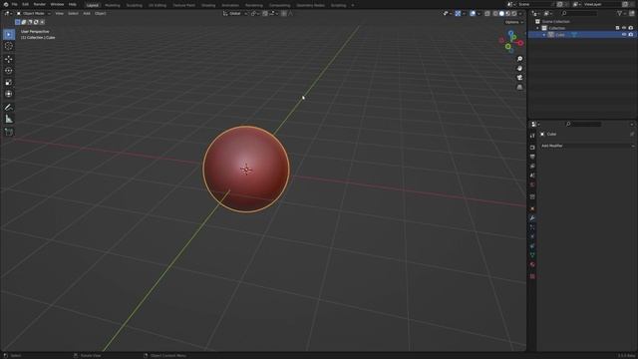The image size is (638, 359).
Task: Select the Transform tool
Action: click(x=9, y=94)
